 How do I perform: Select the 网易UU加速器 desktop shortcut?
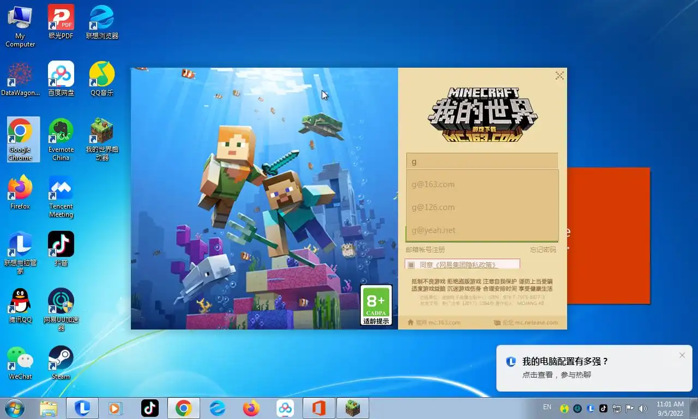[61, 310]
